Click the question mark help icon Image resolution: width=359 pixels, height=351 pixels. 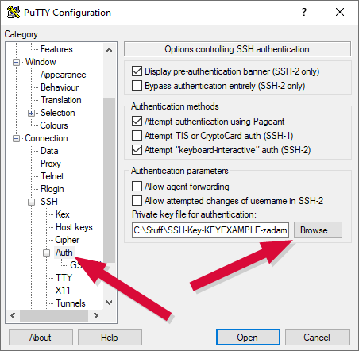point(304,12)
